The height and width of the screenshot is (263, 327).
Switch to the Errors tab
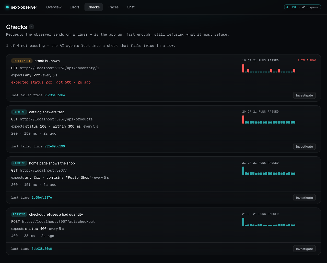click(74, 7)
